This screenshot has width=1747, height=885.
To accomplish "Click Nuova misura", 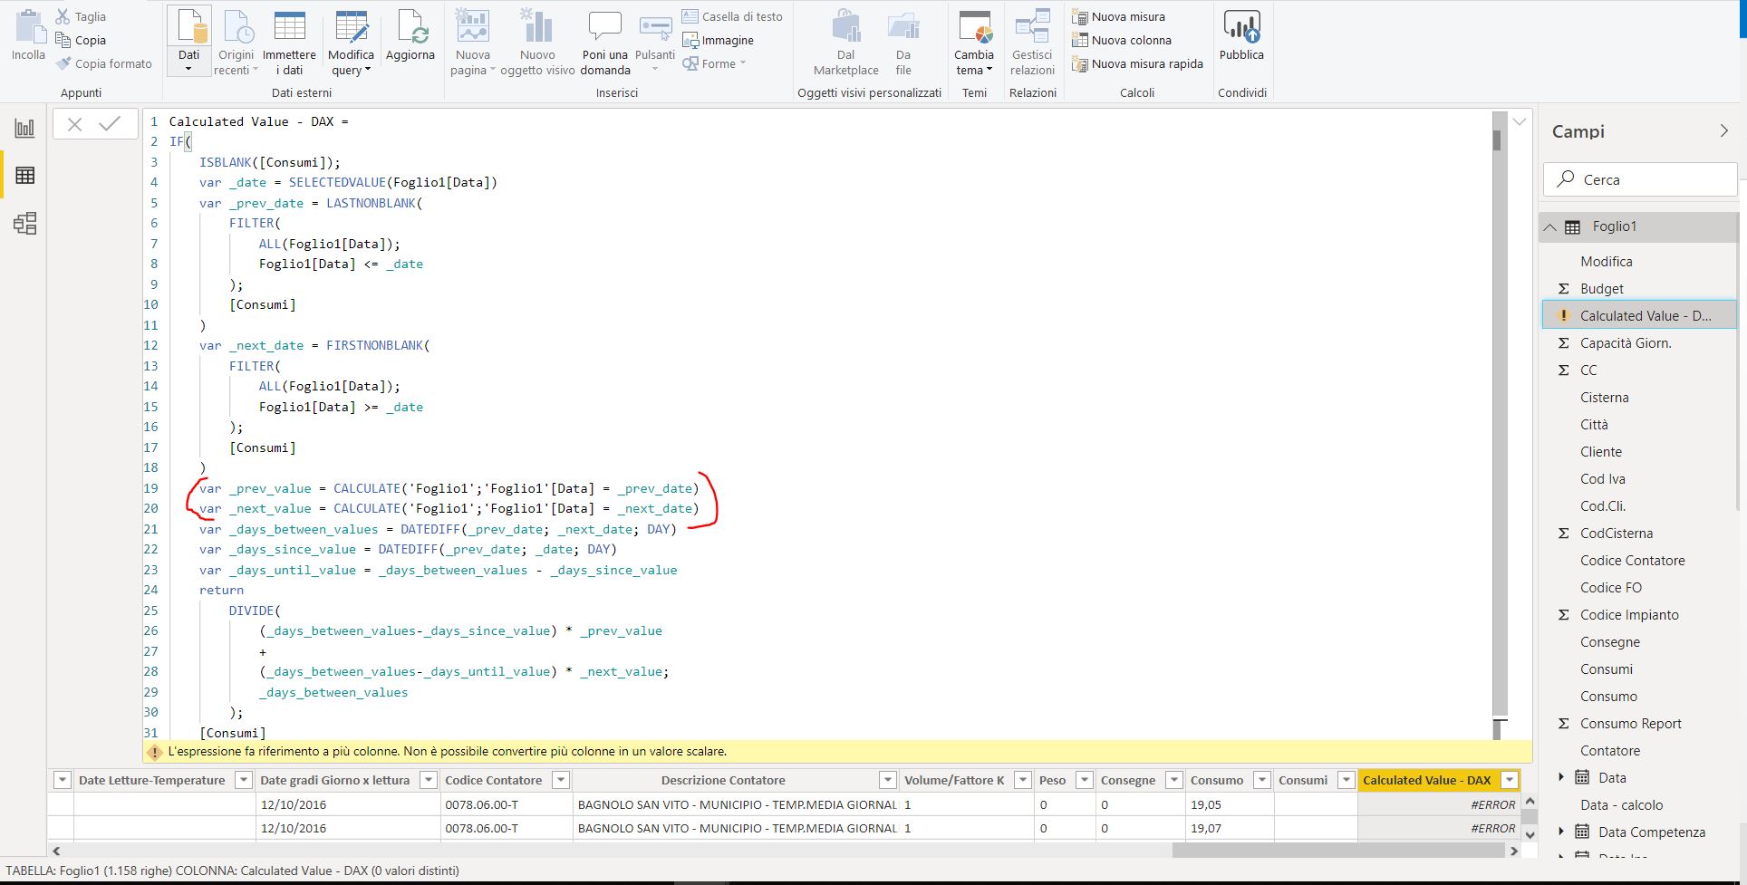I will 1118,16.
